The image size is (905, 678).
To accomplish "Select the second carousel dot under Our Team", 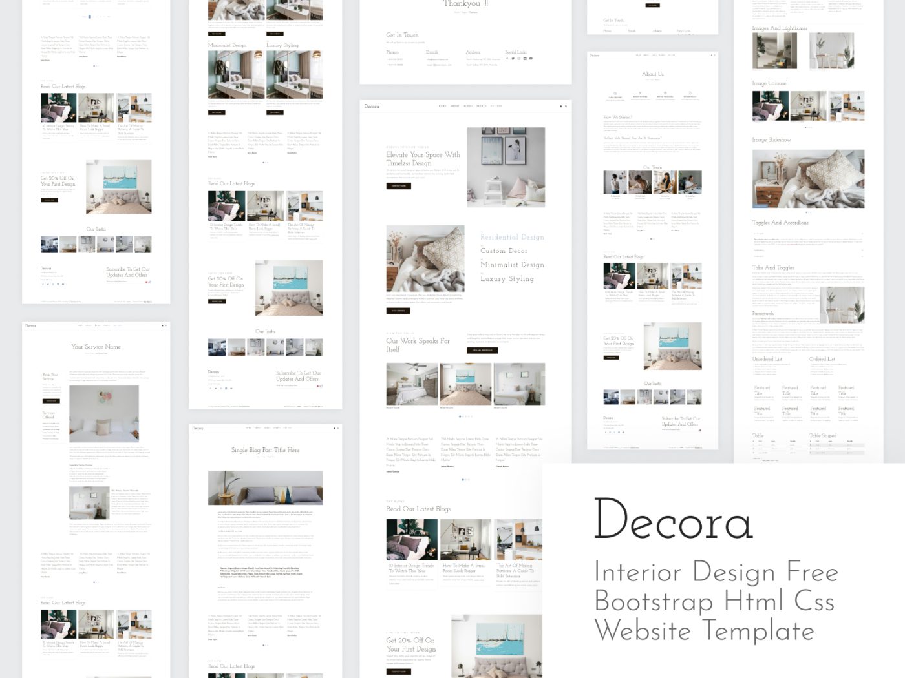I will pyautogui.click(x=654, y=239).
